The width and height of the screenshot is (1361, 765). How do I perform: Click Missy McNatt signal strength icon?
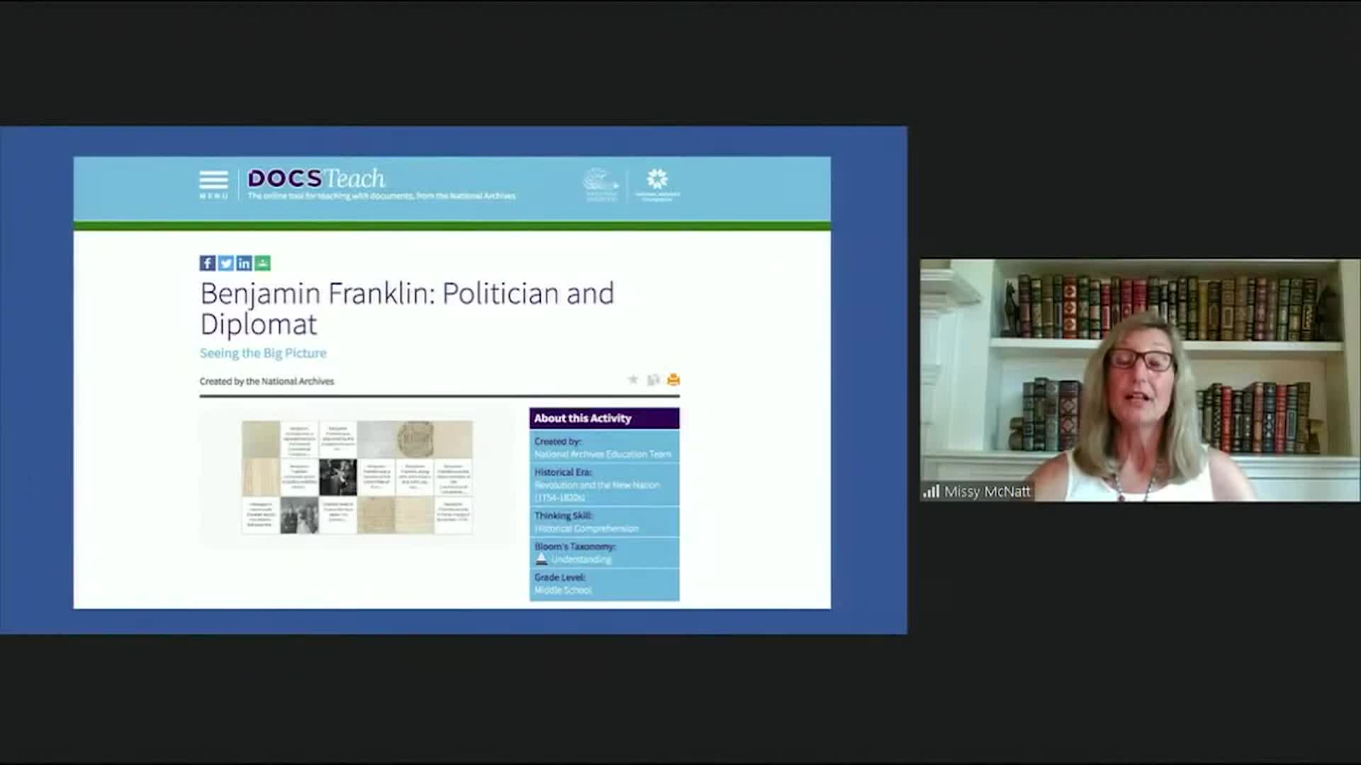931,491
